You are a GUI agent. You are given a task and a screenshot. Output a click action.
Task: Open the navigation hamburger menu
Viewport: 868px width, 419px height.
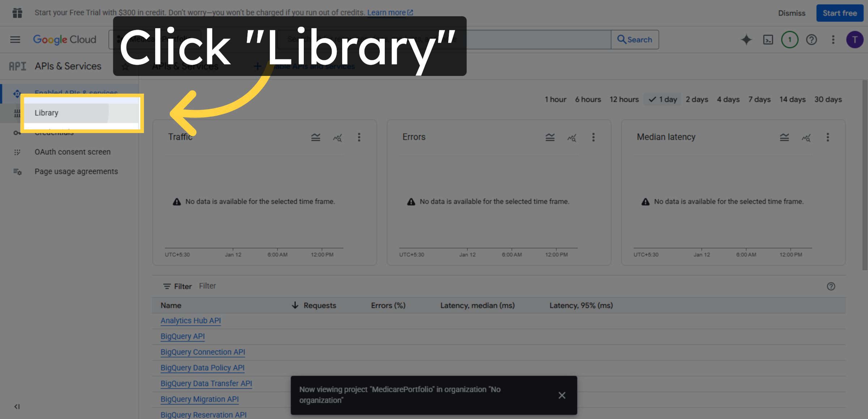coord(15,39)
